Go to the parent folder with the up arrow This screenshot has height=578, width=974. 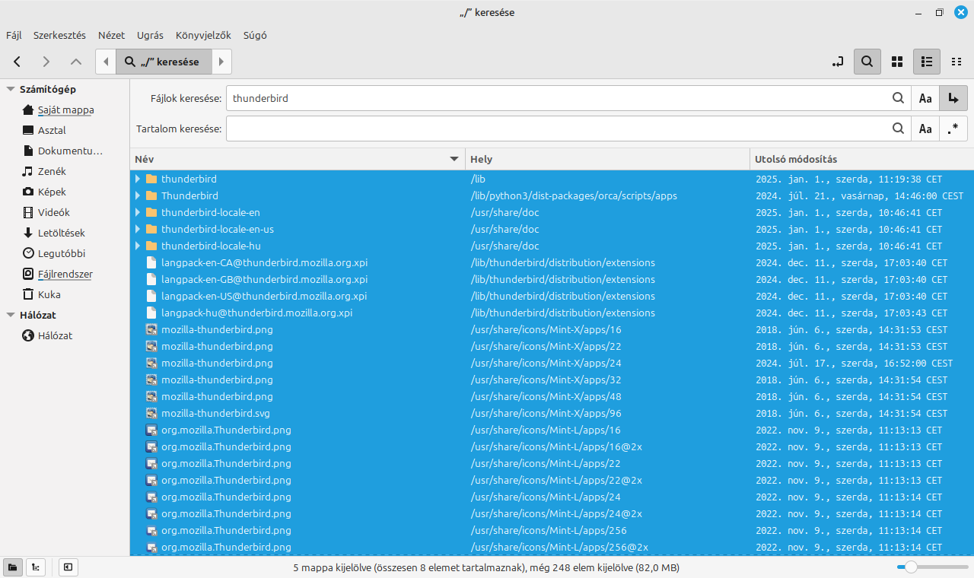[75, 62]
